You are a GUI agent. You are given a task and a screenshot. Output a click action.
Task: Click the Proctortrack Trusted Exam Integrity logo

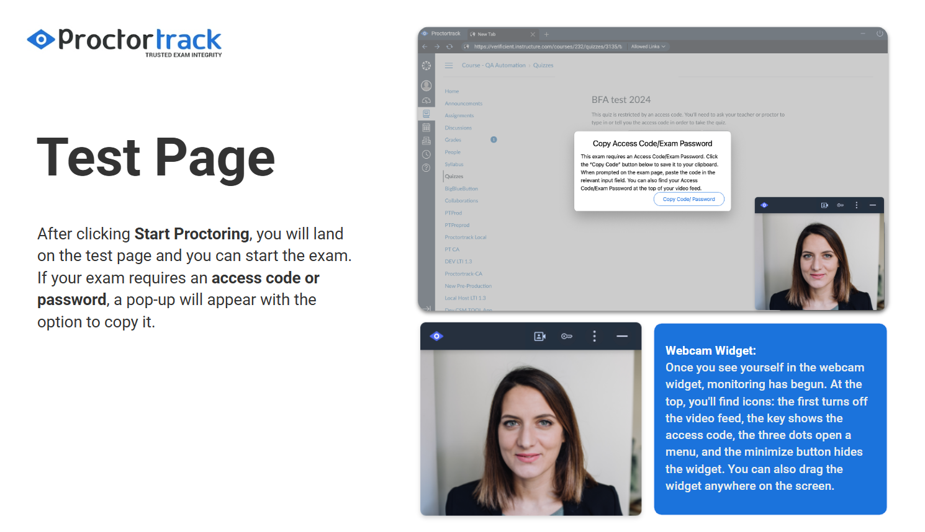124,42
